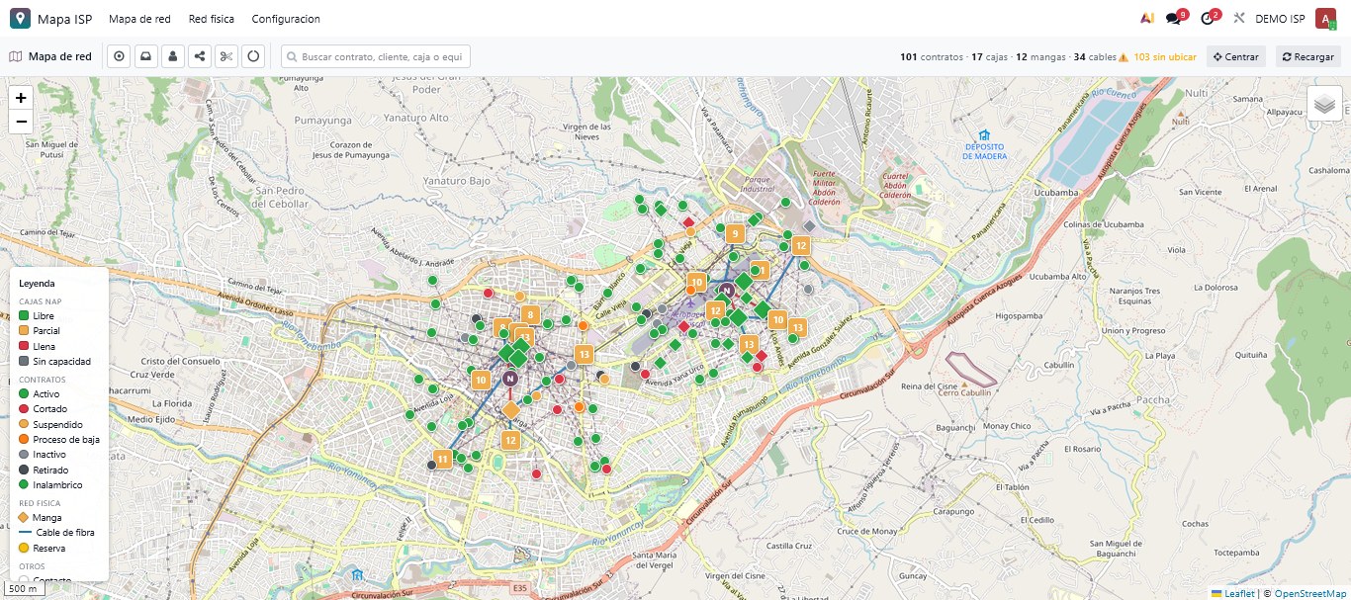Toggle the person (clientes) toolbar button
This screenshot has height=600, width=1351.
(x=173, y=56)
